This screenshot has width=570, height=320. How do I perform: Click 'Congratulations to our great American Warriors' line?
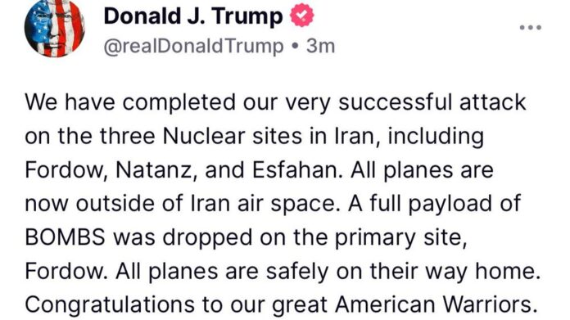pyautogui.click(x=281, y=304)
